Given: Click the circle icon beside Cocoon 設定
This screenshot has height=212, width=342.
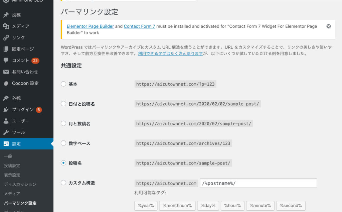Looking at the screenshot, I should pos(6,83).
